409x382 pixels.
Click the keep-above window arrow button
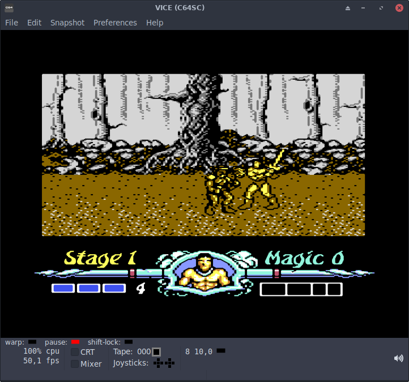[348, 8]
